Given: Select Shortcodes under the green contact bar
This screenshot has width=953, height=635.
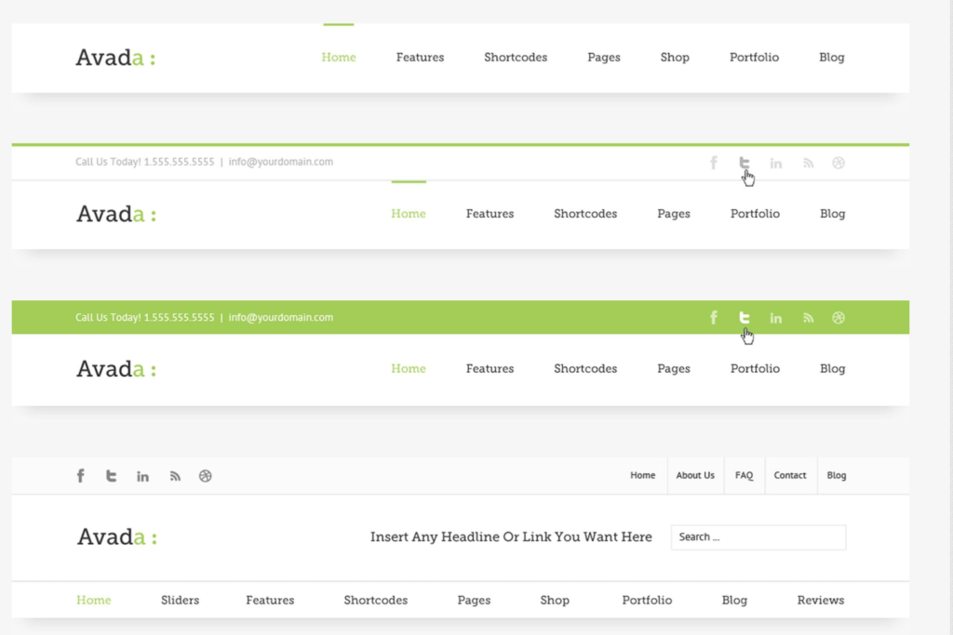Looking at the screenshot, I should 585,368.
